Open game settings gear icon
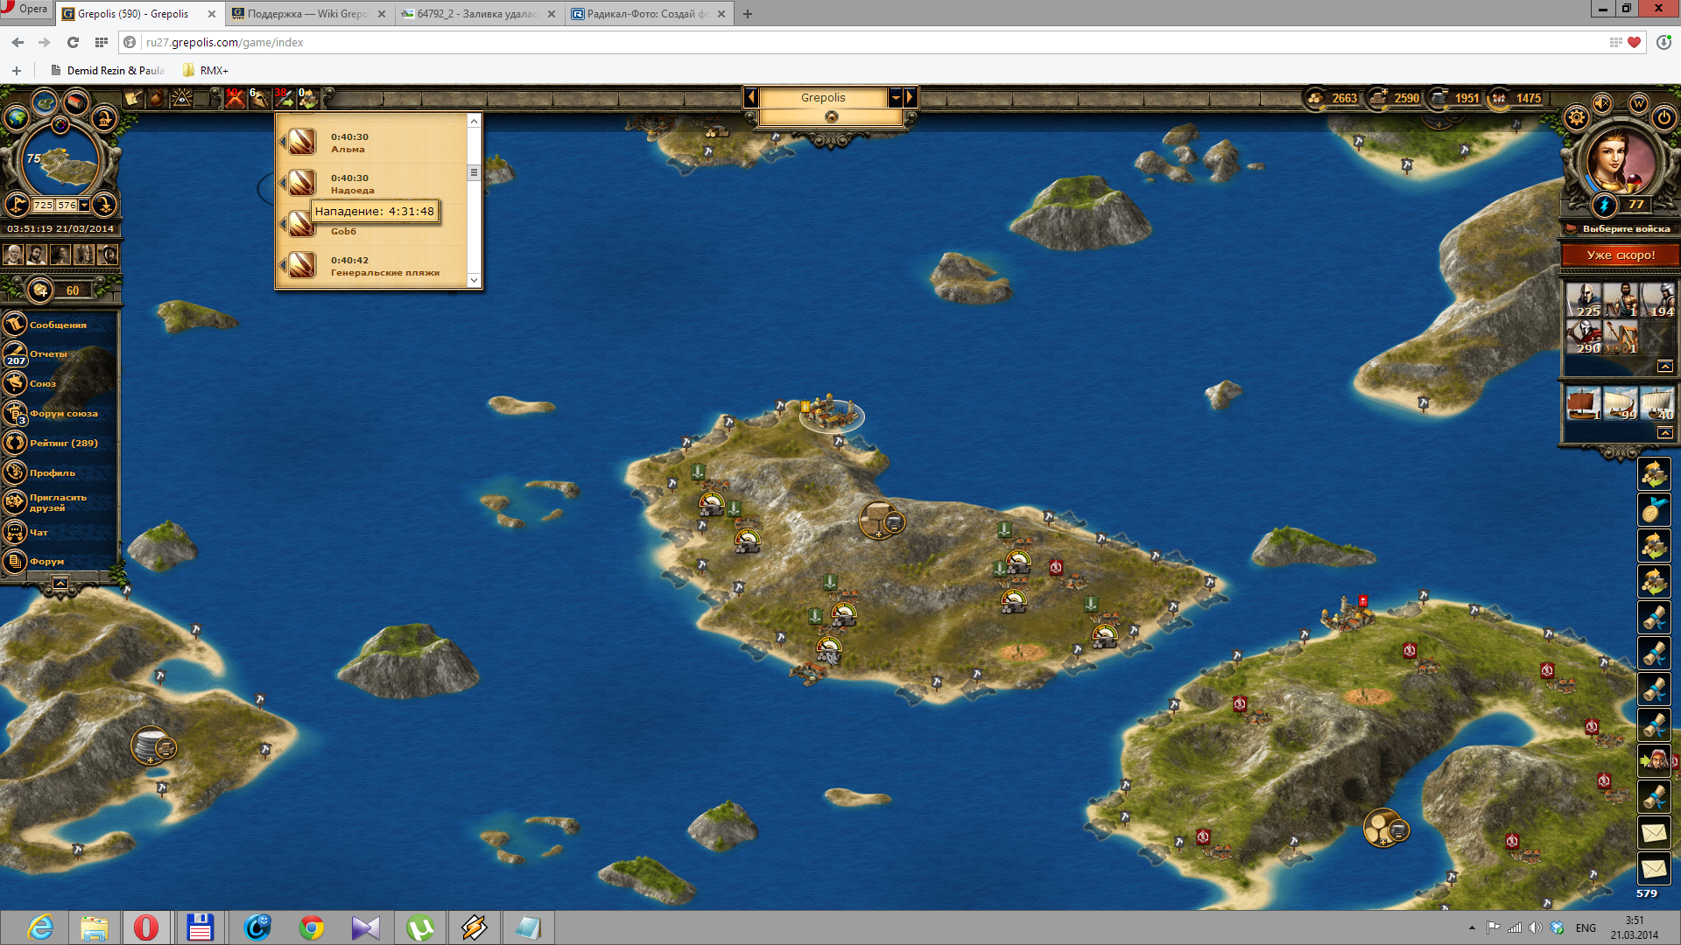This screenshot has width=1681, height=945. coord(1577,117)
